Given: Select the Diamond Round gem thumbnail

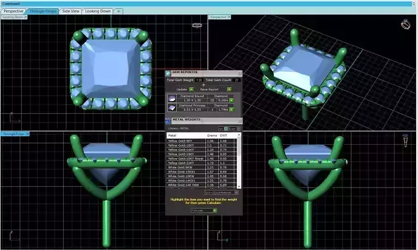Looking at the screenshot, I should point(172,98).
